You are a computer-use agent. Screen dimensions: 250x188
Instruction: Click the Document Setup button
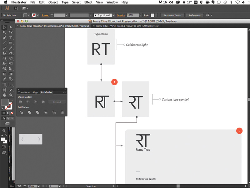click(x=172, y=15)
